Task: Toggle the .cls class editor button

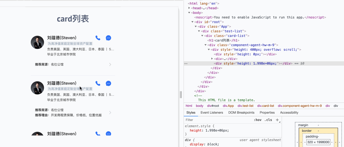Action: (268, 120)
